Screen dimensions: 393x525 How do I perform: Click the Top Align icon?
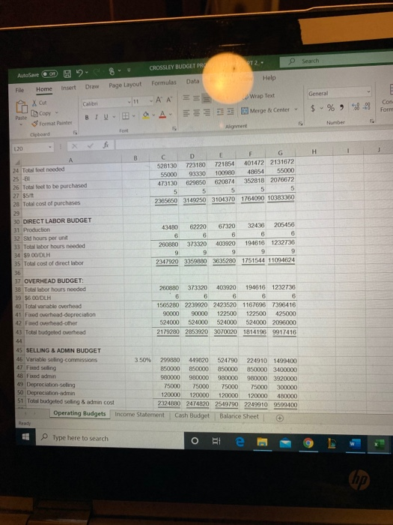pos(187,98)
